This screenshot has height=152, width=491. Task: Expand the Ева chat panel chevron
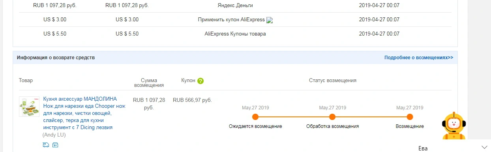point(484,147)
